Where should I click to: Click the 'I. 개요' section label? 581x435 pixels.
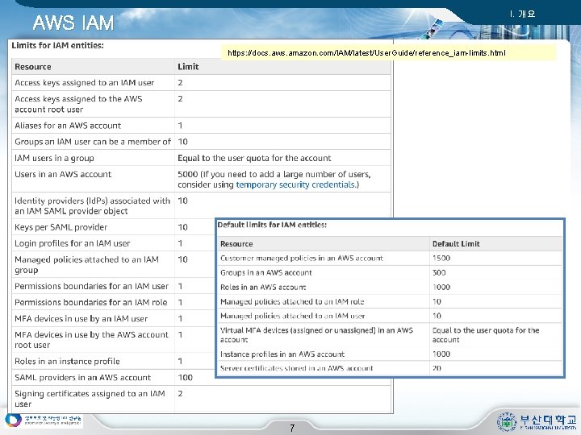522,14
